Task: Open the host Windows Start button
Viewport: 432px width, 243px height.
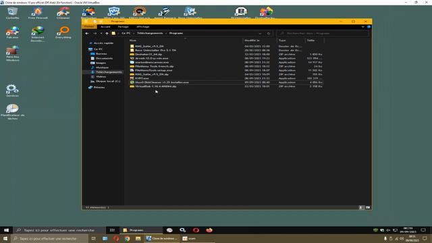Action: (5, 238)
